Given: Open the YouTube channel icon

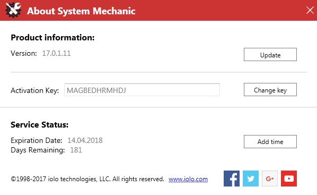Looking at the screenshot, I should pyautogui.click(x=289, y=179).
